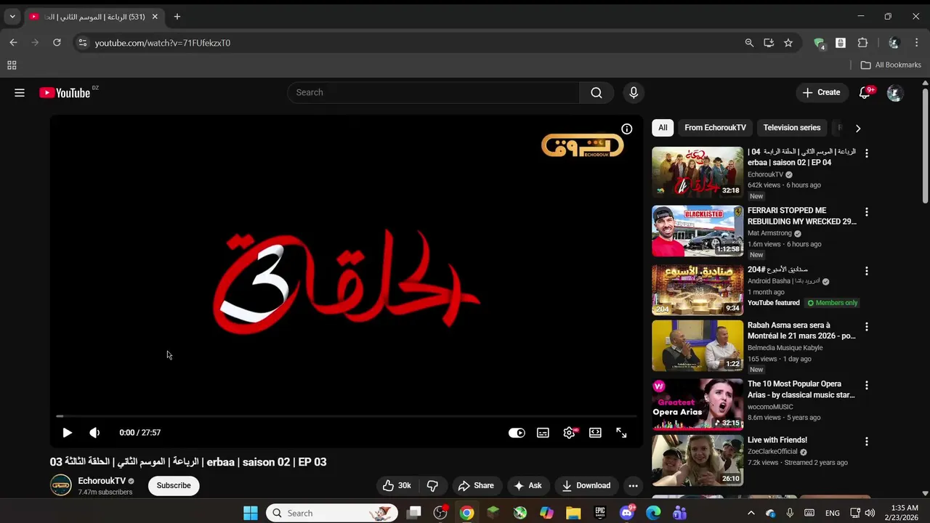Image resolution: width=930 pixels, height=523 pixels.
Task: Open more actions ellipsis under video
Action: 633,485
